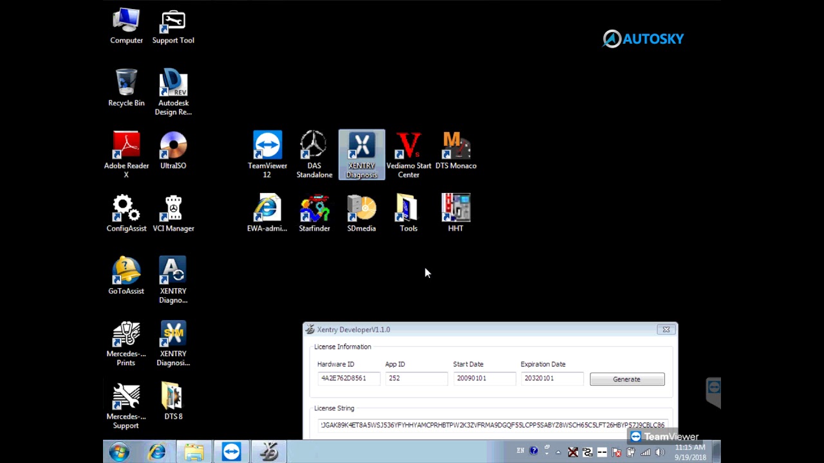Viewport: 824px width, 463px height.
Task: Click the Generate button in Xentry Developer
Action: point(627,379)
